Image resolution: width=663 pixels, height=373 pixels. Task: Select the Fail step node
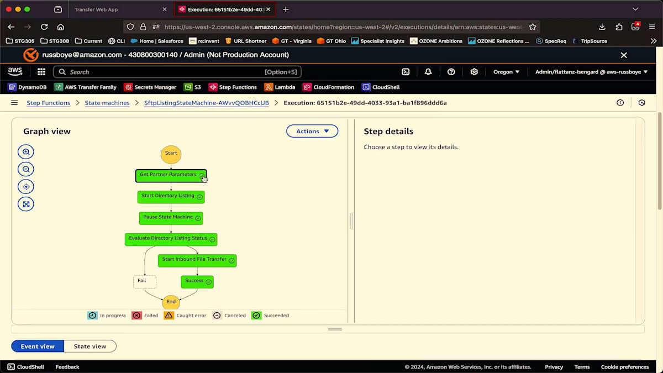click(x=145, y=281)
